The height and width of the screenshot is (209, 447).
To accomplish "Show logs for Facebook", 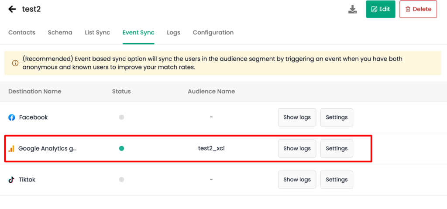I will tap(297, 117).
